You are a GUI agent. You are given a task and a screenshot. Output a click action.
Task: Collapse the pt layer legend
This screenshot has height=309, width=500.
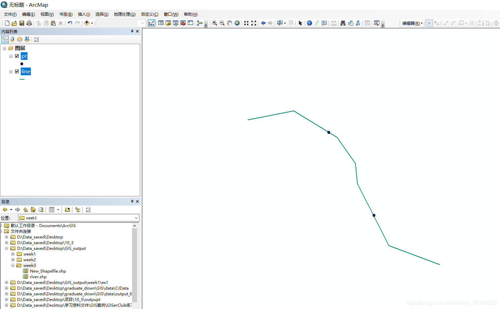coord(11,56)
